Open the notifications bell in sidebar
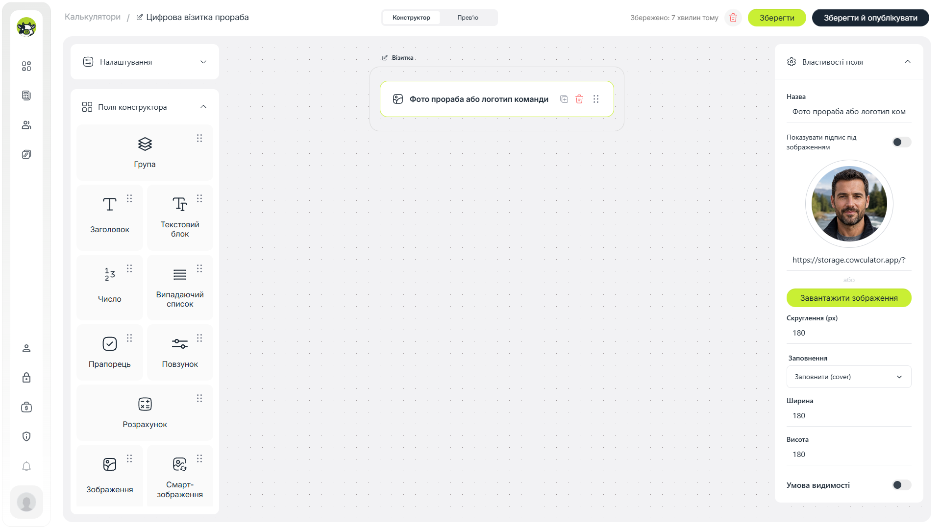Screen dimensions: 941x529 pos(26,466)
